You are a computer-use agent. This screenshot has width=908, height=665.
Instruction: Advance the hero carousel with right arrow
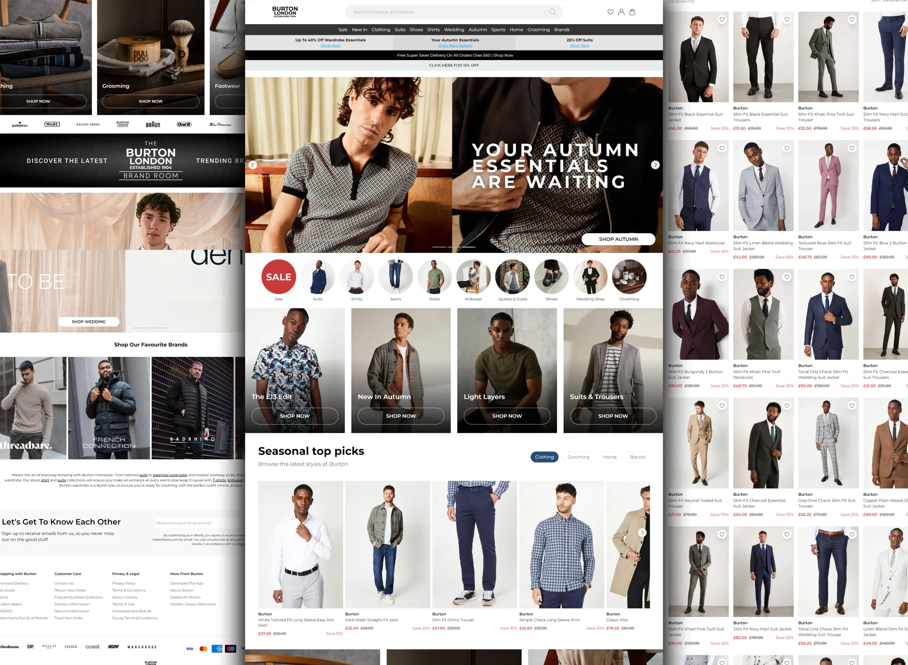(655, 165)
